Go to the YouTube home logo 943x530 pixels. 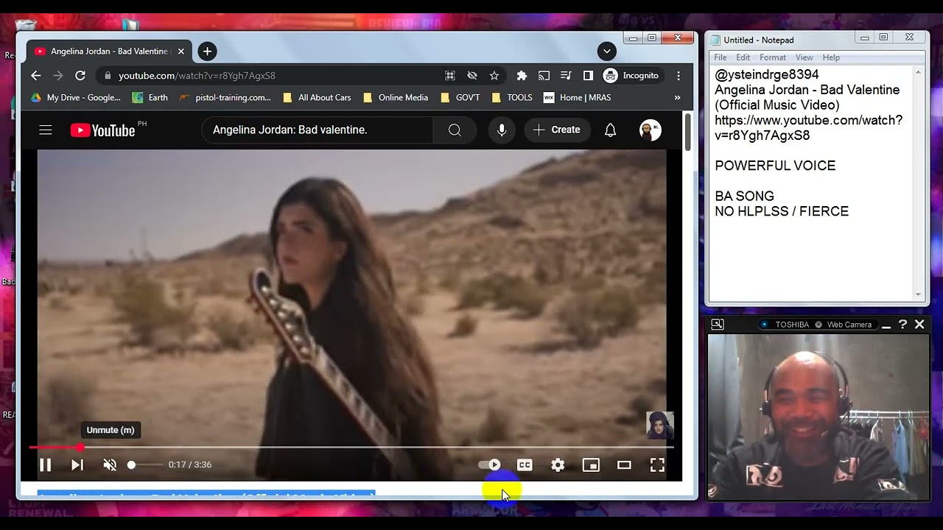point(102,130)
